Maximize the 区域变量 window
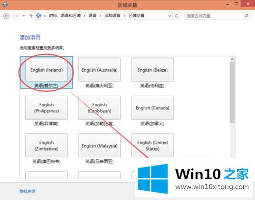This screenshot has height=200, width=255. (236, 4)
